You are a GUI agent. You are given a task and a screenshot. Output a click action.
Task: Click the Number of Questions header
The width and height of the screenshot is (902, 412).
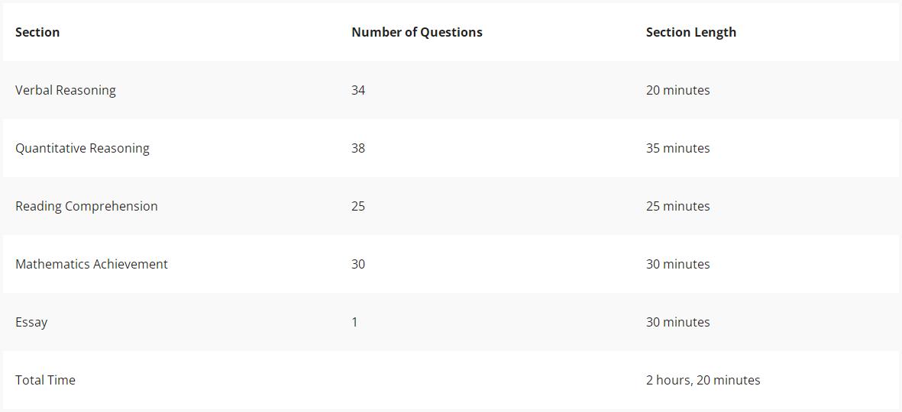pos(417,32)
